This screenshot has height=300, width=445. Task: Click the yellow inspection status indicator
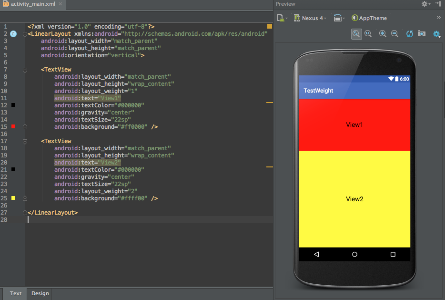[270, 26]
